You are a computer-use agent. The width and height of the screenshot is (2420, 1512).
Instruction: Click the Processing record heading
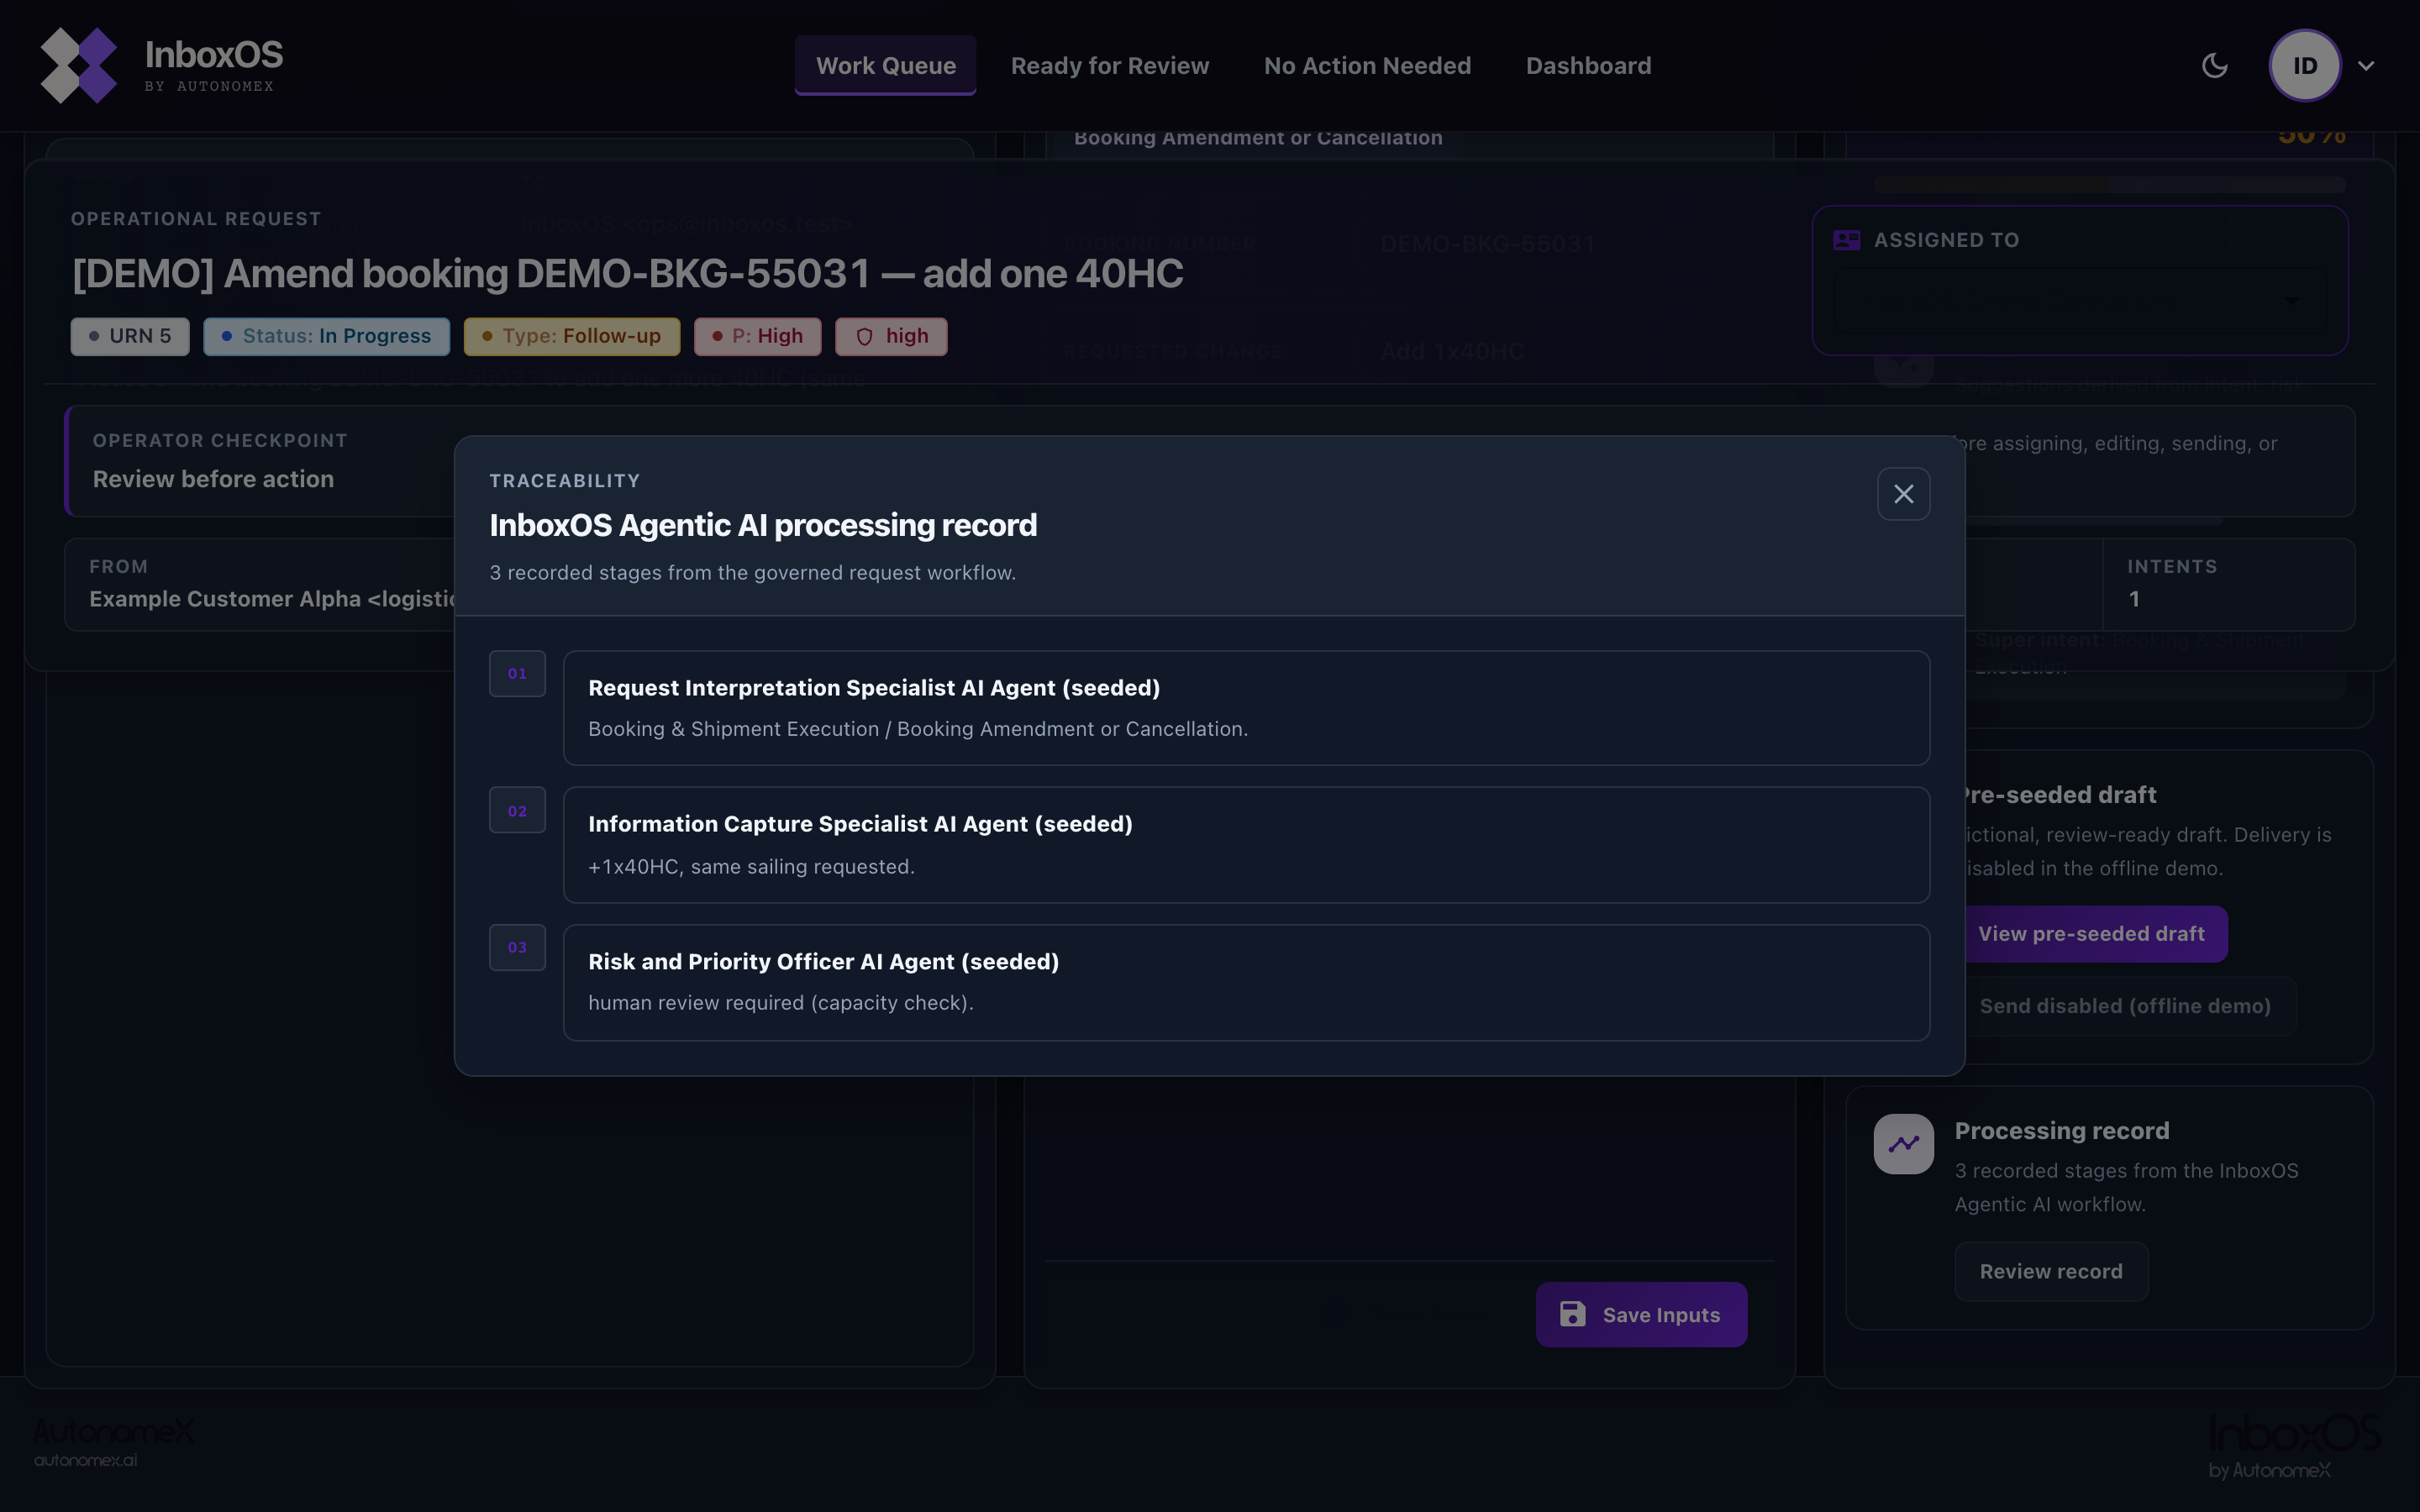(x=2061, y=1131)
